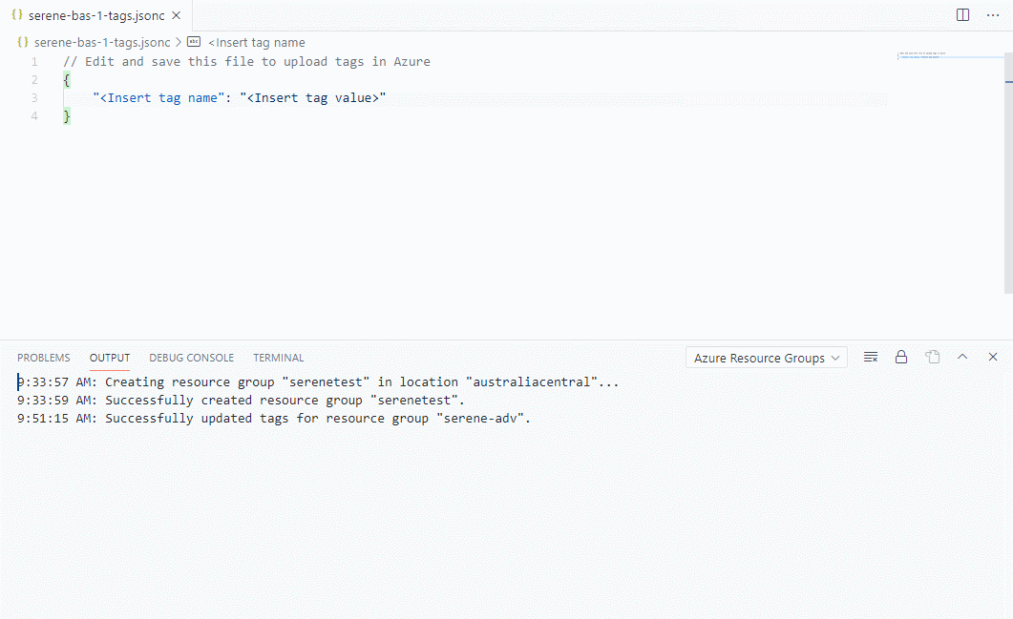Click the tag-name symbol icon in the breadcrumb
The width and height of the screenshot is (1013, 619).
click(193, 42)
